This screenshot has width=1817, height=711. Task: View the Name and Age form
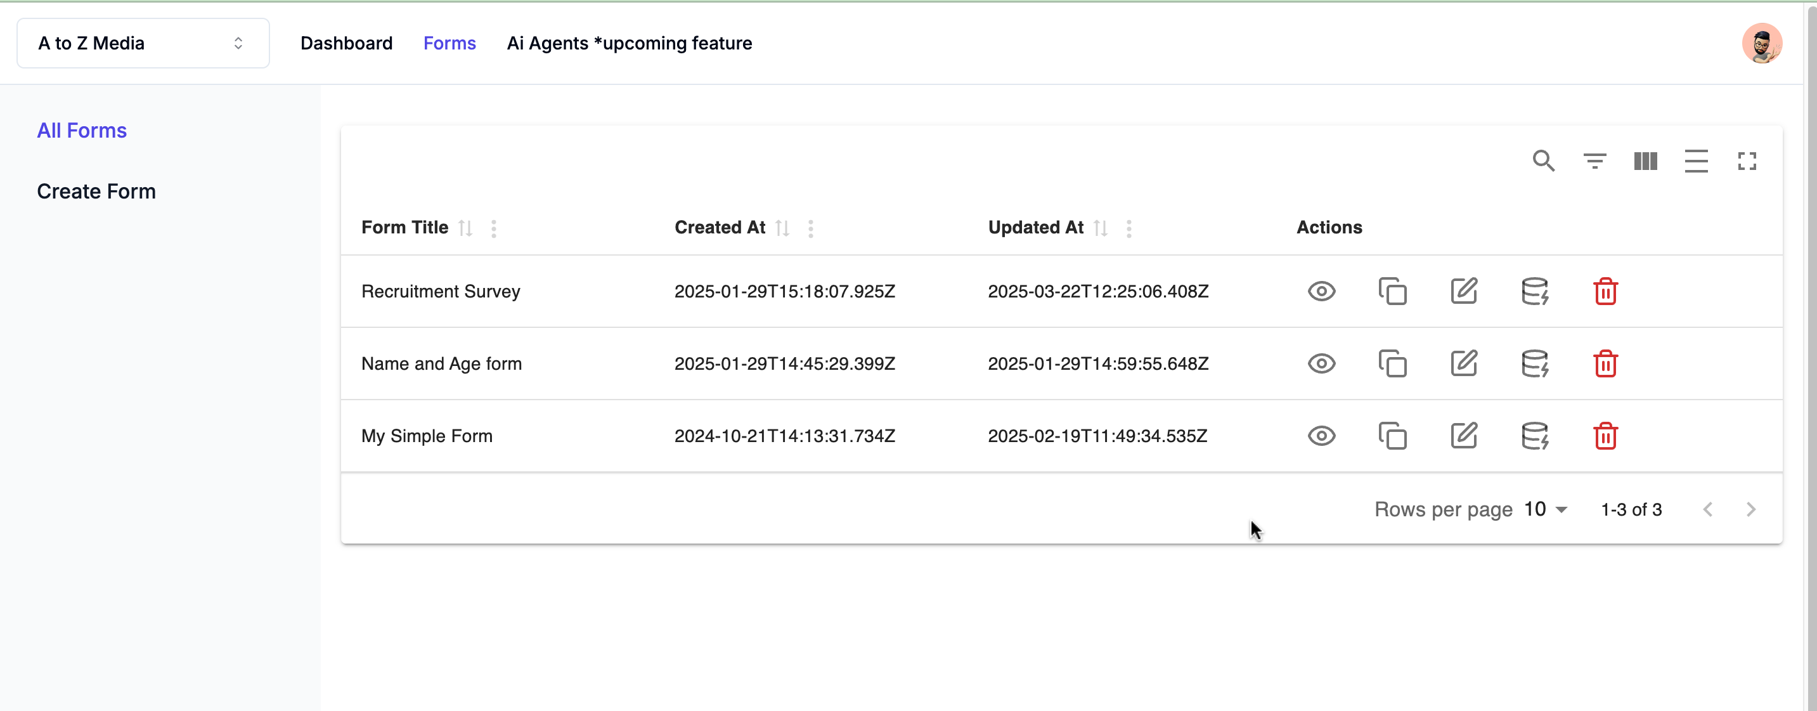(x=1321, y=364)
